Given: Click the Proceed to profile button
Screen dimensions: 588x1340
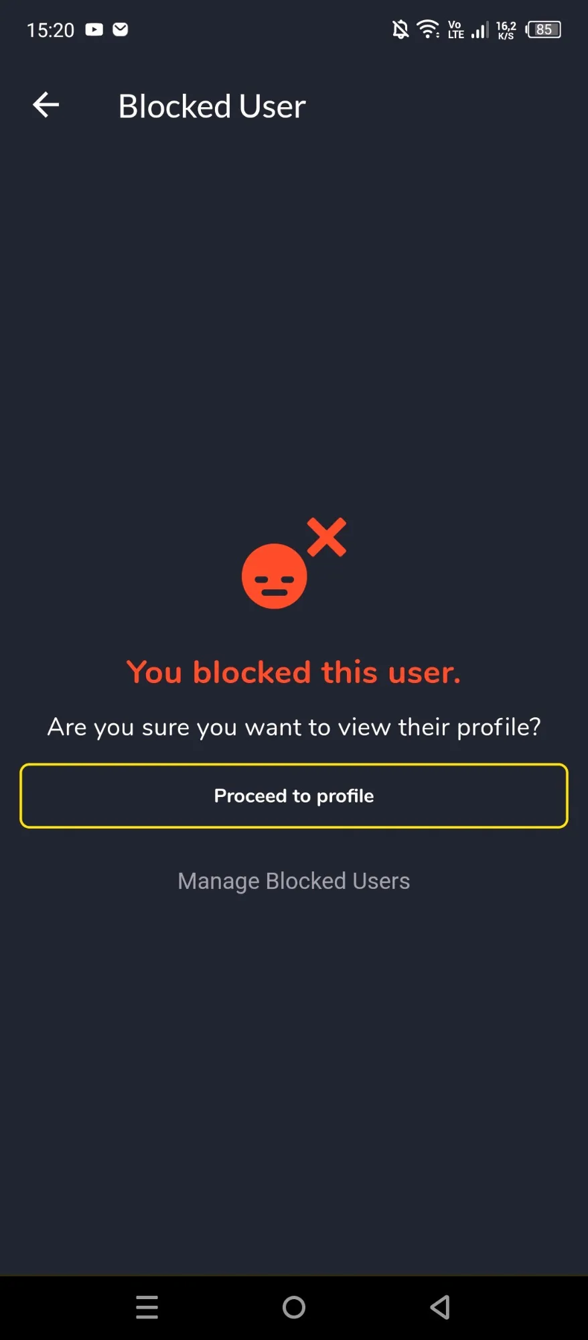Looking at the screenshot, I should click(294, 796).
